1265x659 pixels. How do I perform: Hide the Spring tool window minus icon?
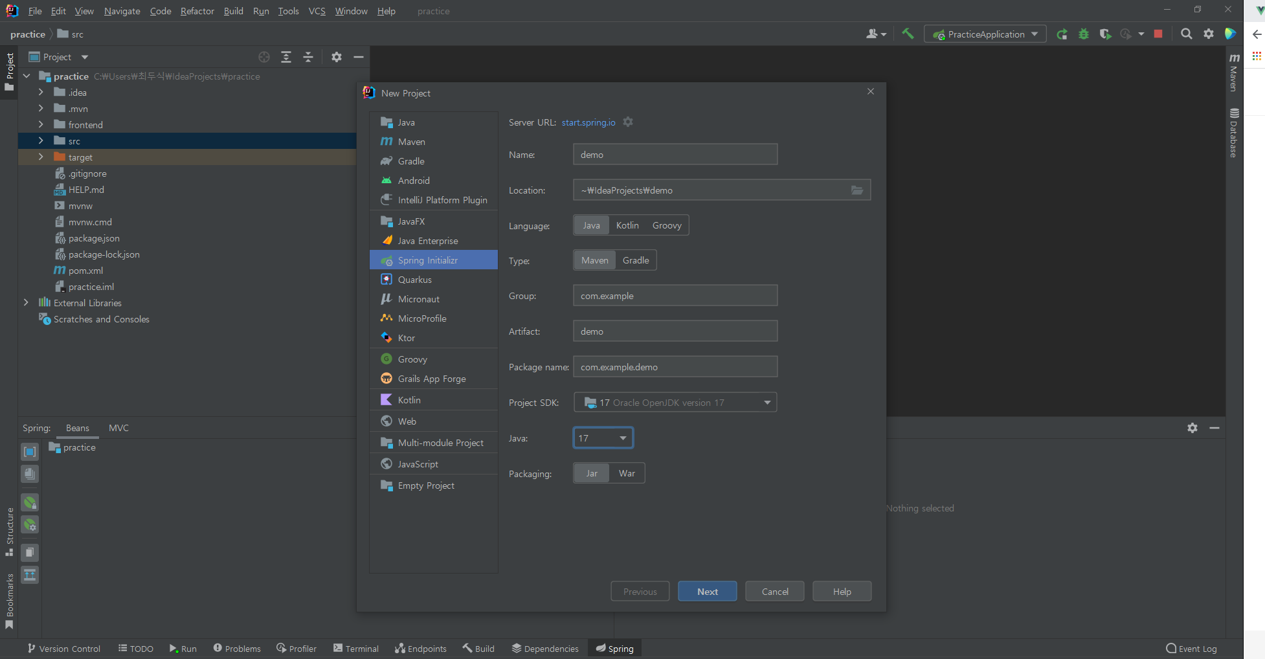1214,428
